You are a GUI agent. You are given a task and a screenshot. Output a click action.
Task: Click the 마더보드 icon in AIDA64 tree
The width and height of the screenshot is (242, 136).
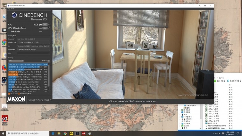point(182,110)
